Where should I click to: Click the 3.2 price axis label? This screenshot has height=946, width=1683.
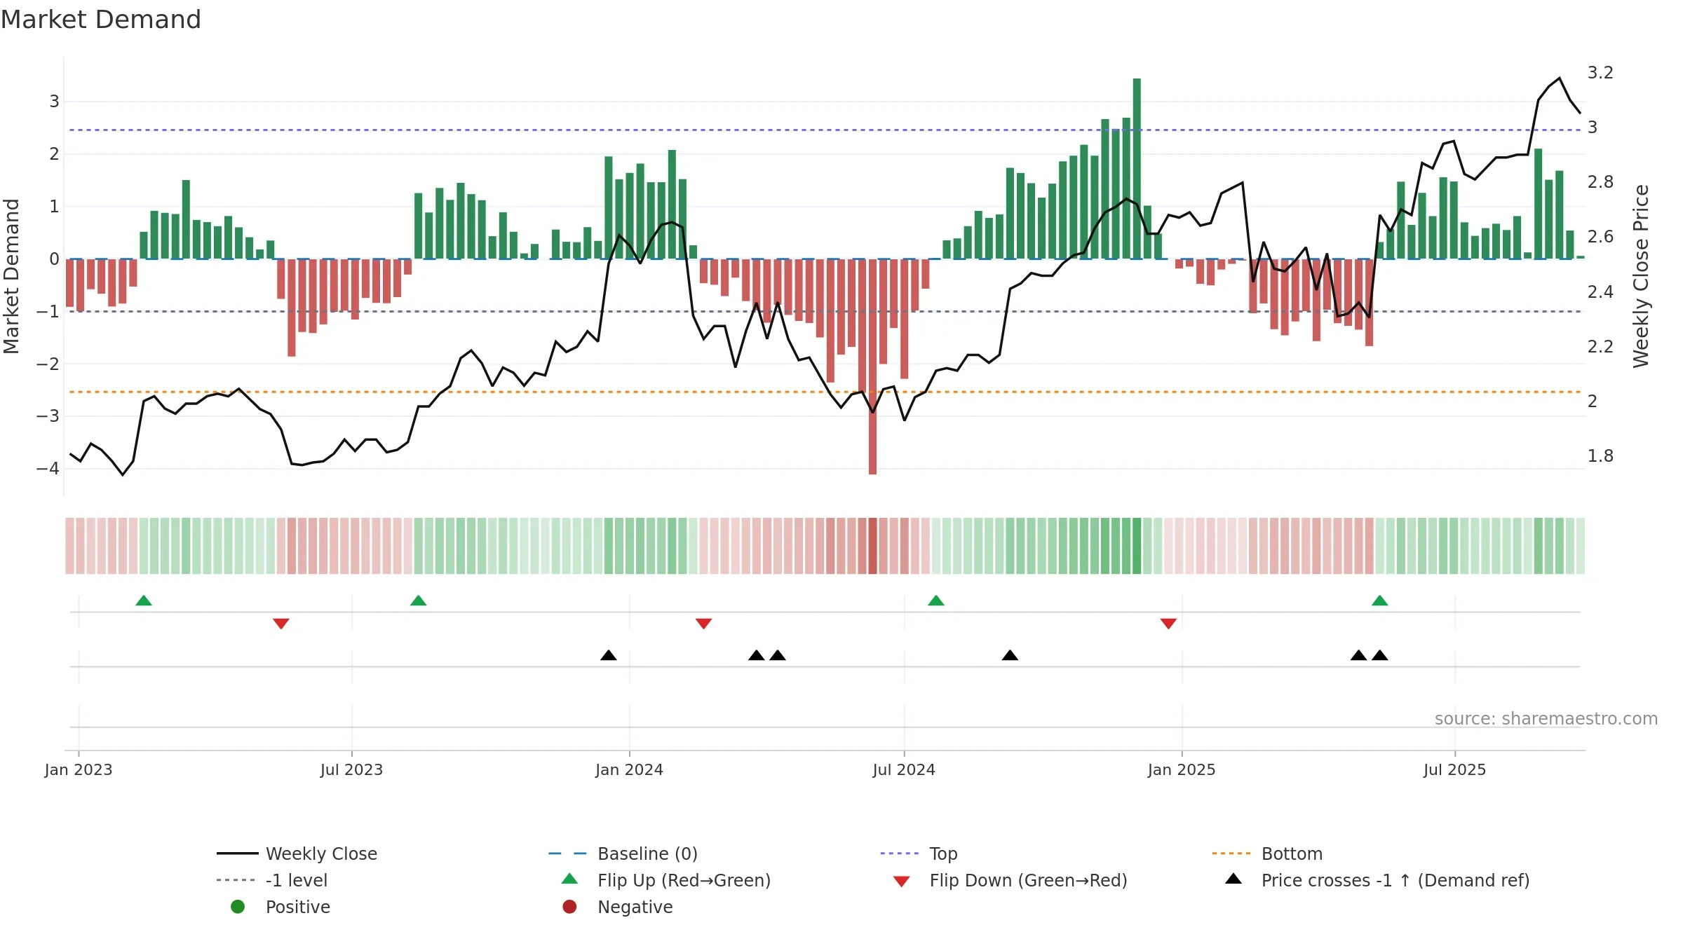[x=1600, y=73]
